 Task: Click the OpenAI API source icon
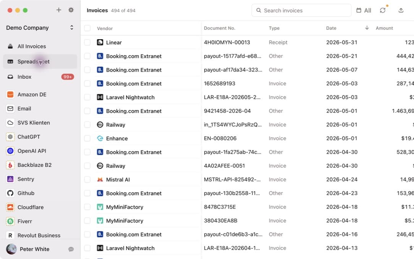[10, 151]
